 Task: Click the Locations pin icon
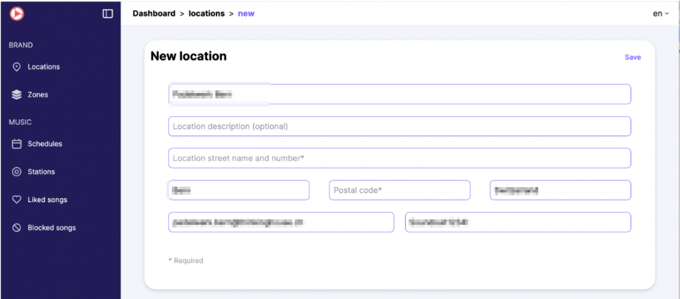[17, 67]
